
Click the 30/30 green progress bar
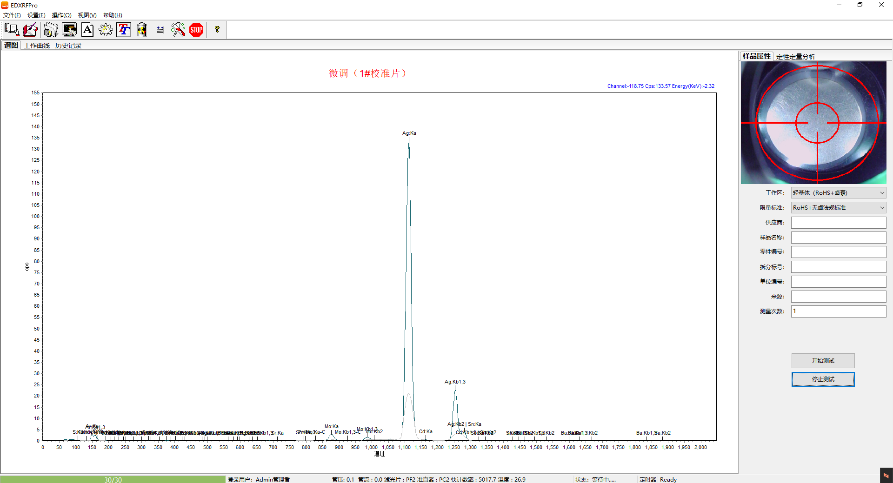[113, 479]
